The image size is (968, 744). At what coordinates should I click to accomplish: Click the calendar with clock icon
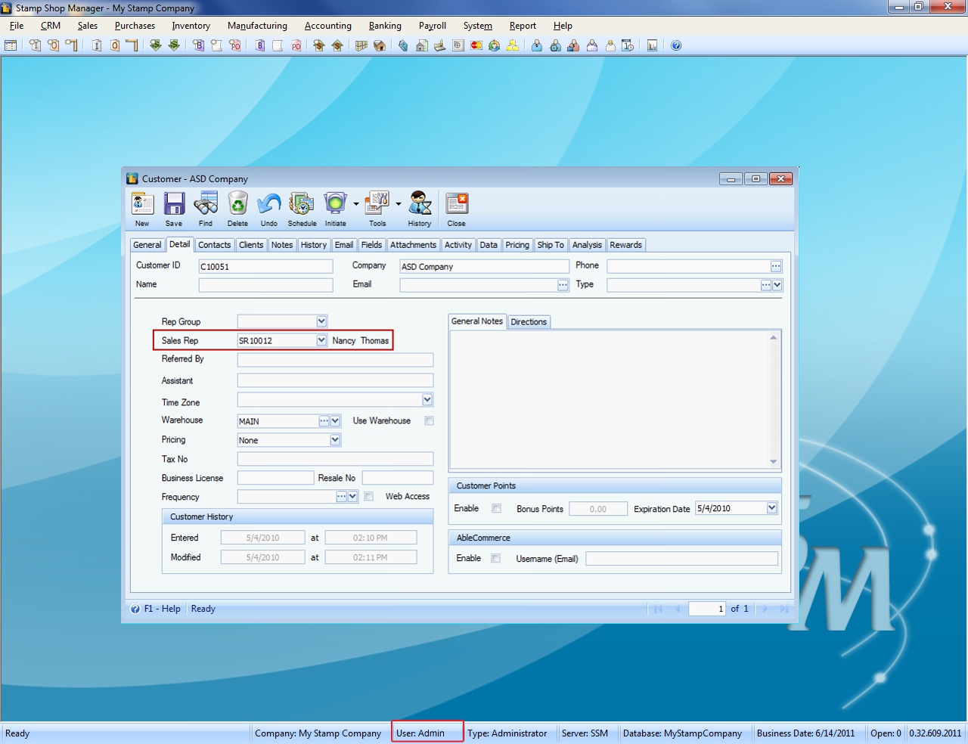[x=628, y=45]
